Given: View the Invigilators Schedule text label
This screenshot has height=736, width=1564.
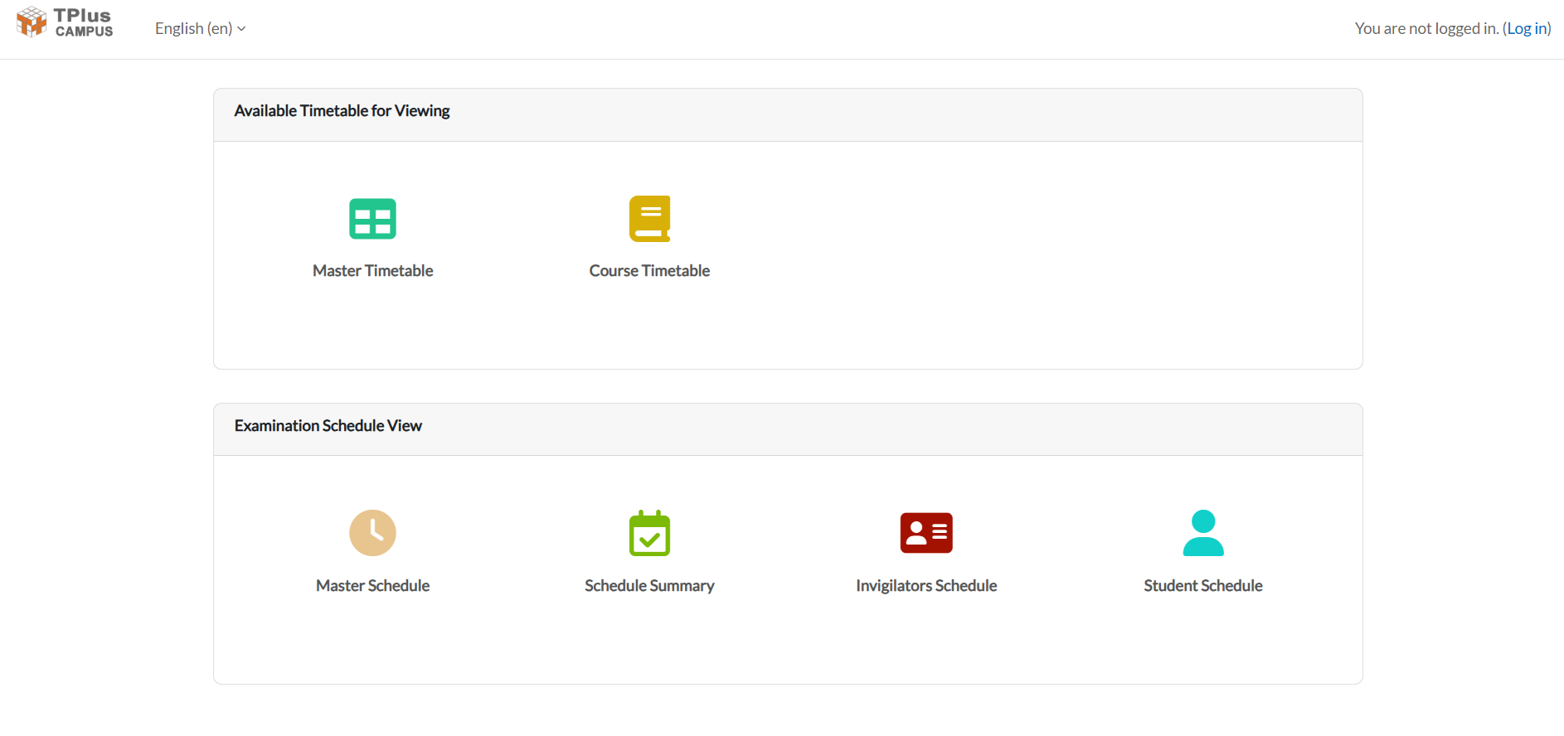Looking at the screenshot, I should (926, 586).
